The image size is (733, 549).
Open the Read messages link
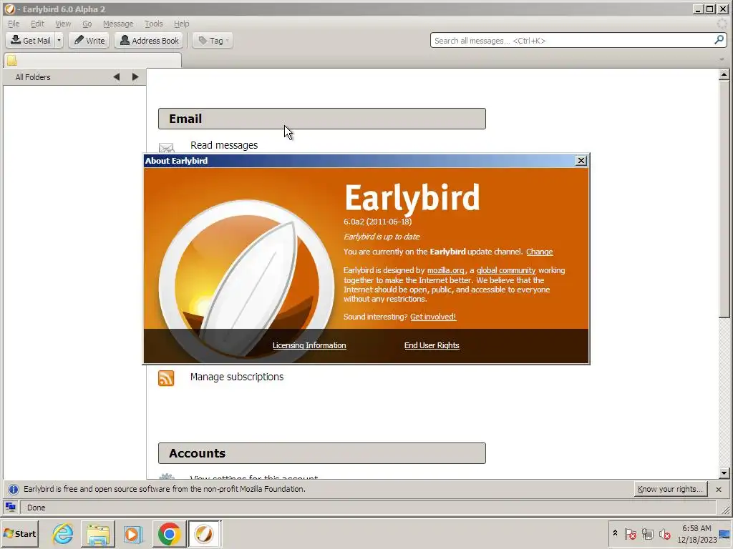point(224,145)
